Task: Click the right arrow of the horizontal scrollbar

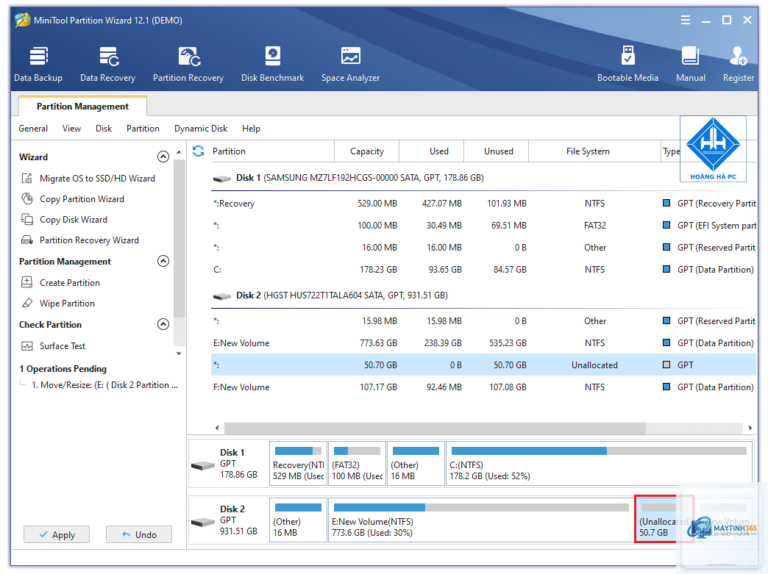Action: tap(750, 428)
